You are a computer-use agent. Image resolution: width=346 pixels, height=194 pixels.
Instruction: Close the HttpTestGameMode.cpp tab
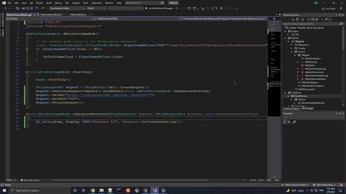pos(38,15)
